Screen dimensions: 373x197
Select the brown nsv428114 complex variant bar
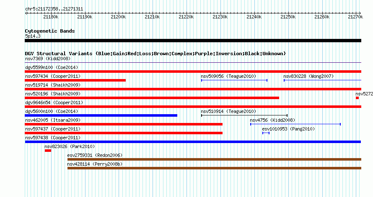214,168
